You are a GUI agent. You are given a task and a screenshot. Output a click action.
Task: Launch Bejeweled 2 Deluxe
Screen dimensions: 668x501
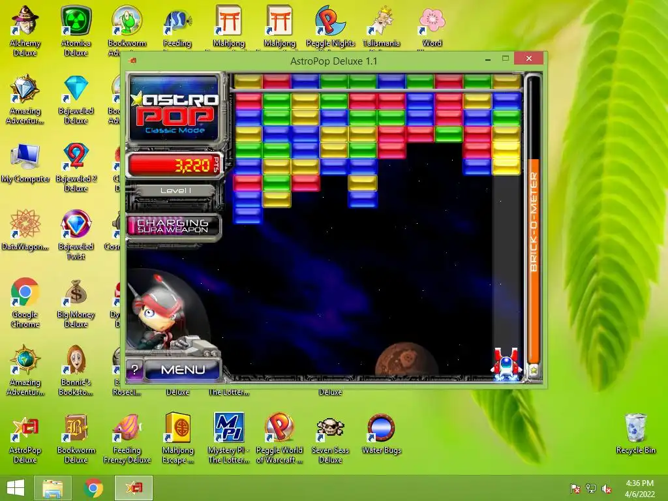click(76, 167)
